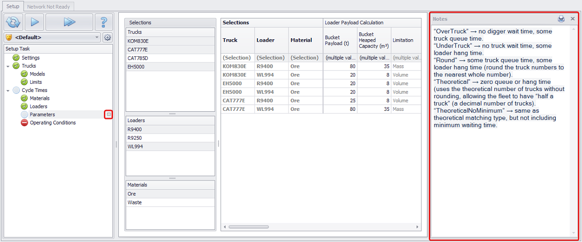Collapse the Cycle Times tree node

tap(8, 91)
